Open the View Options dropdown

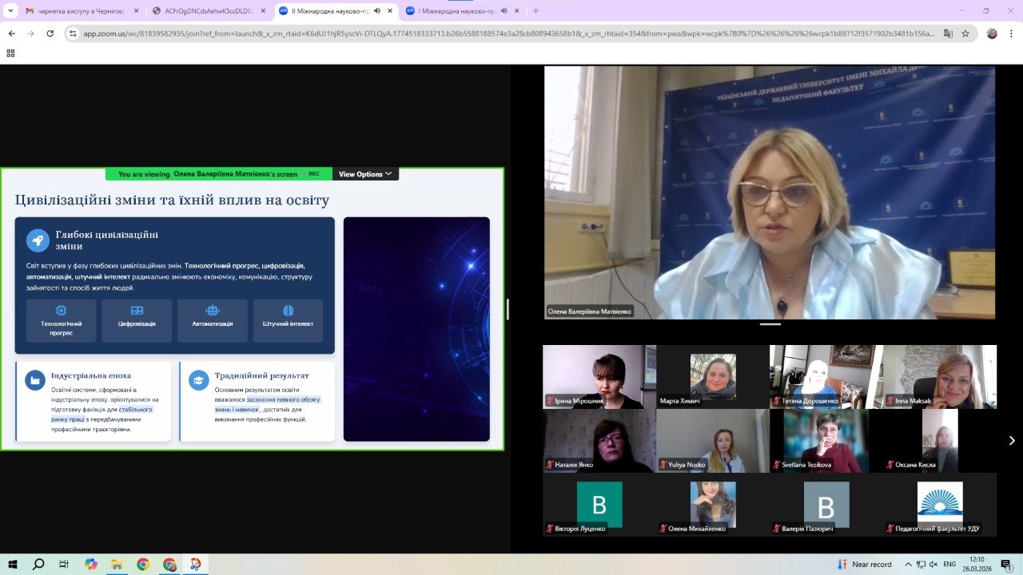pyautogui.click(x=365, y=174)
